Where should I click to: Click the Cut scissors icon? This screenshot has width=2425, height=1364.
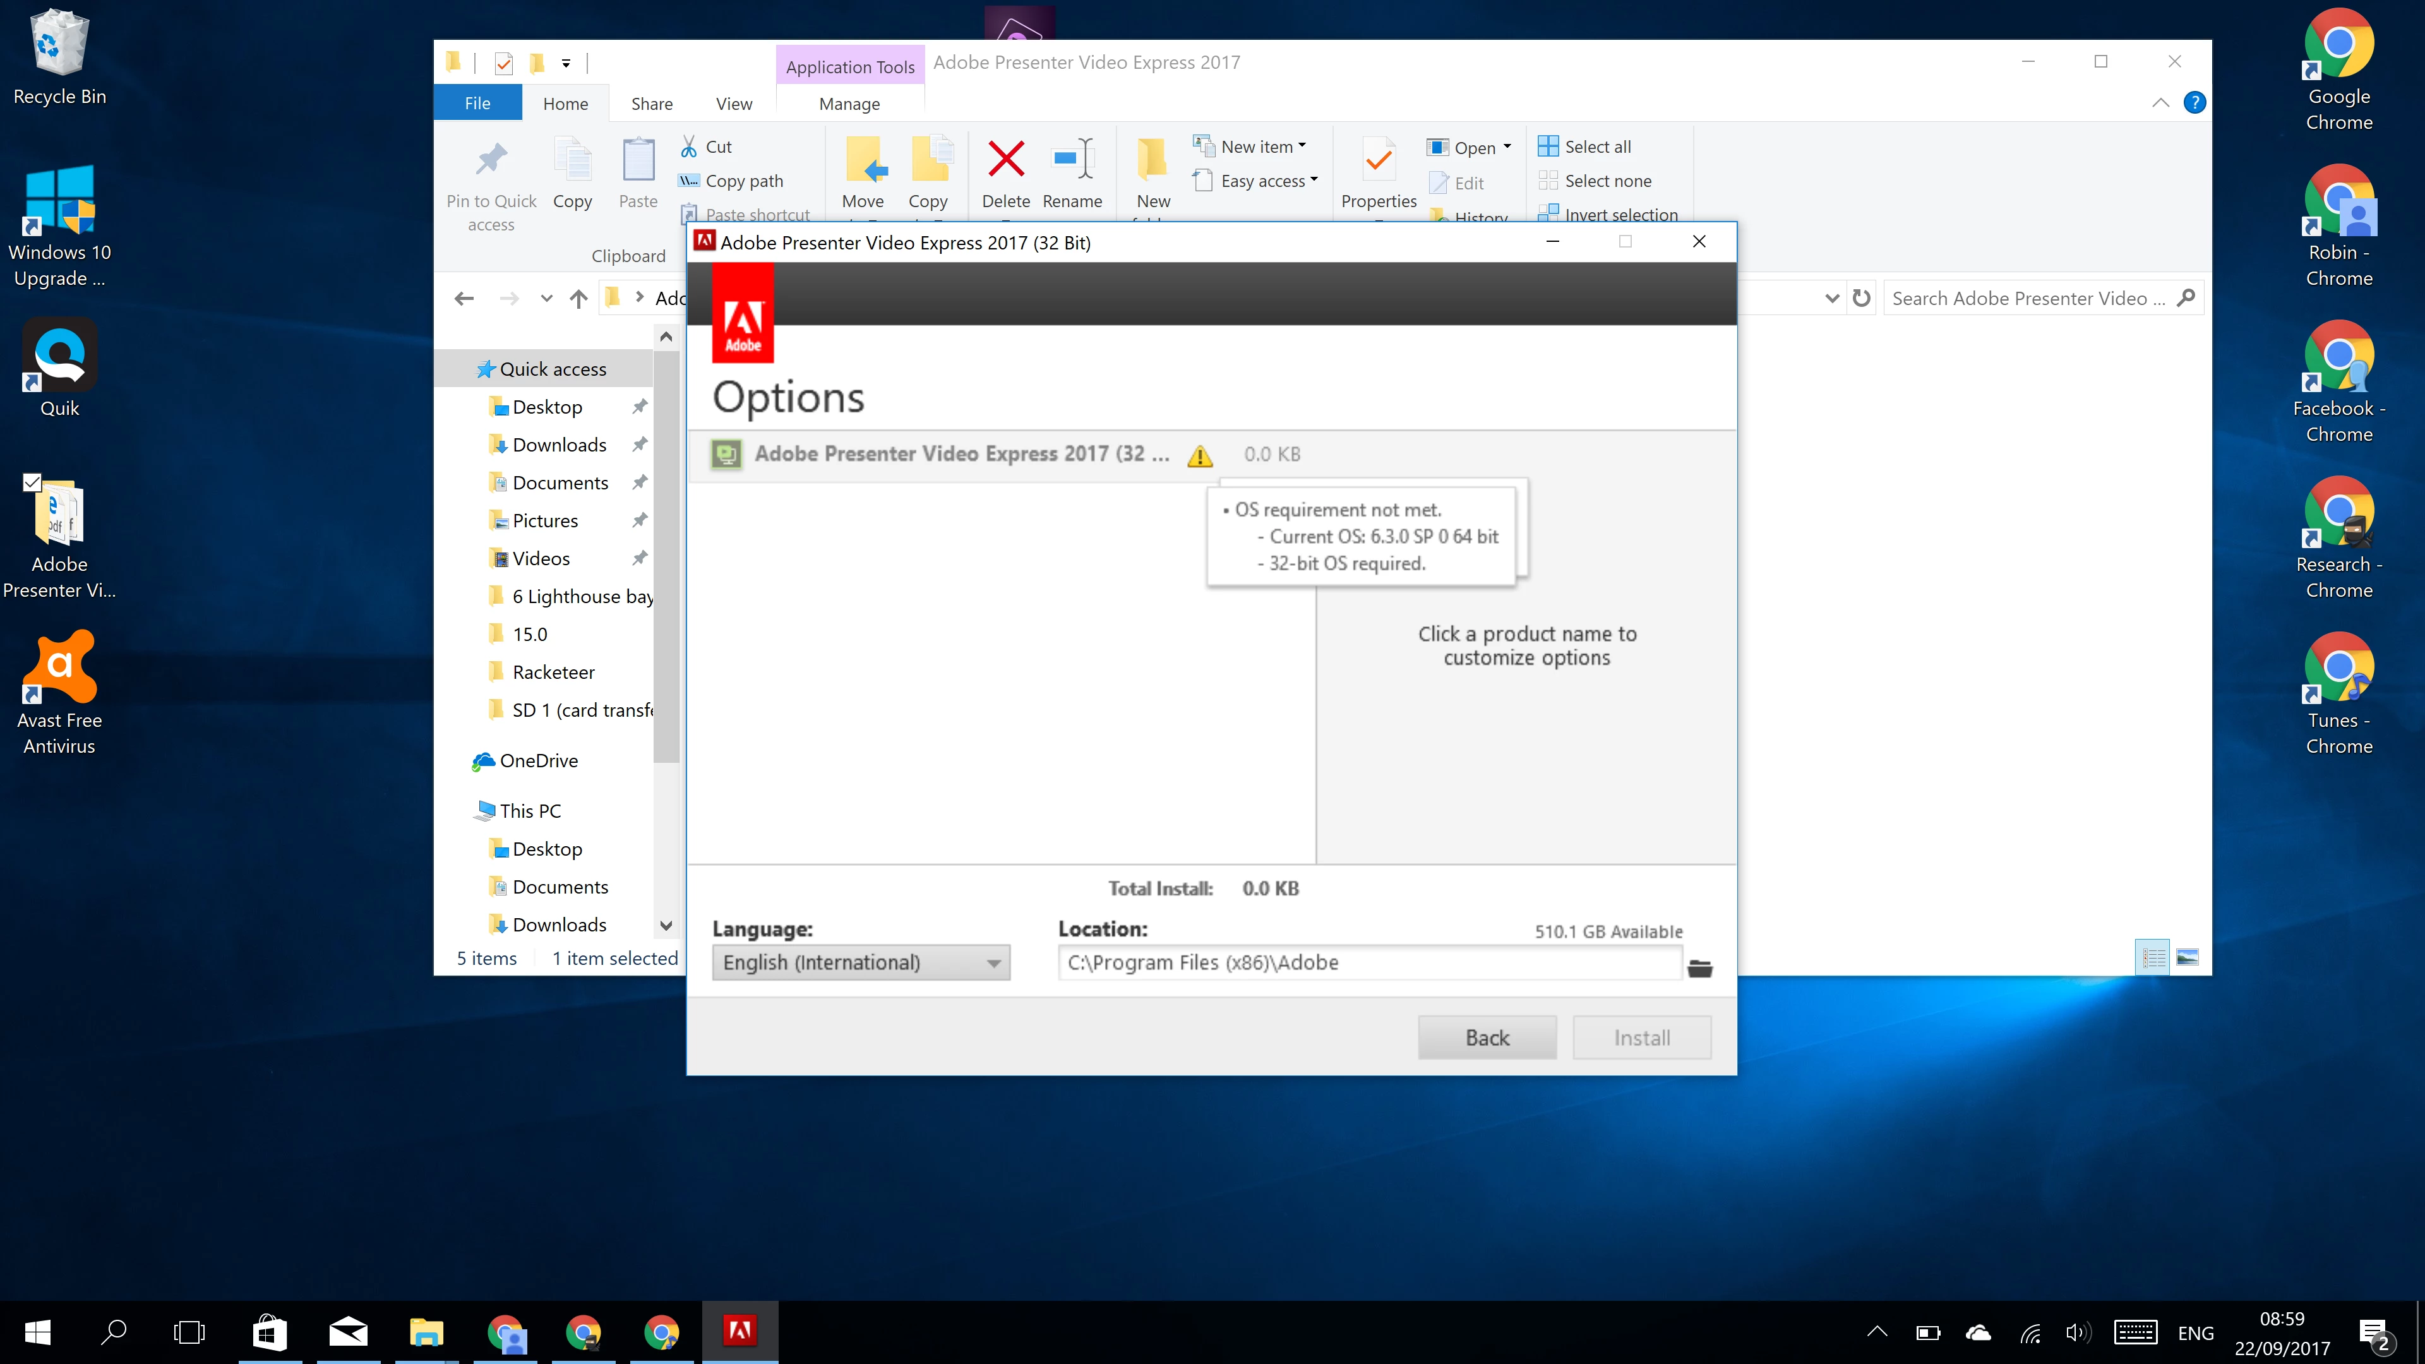pyautogui.click(x=689, y=147)
